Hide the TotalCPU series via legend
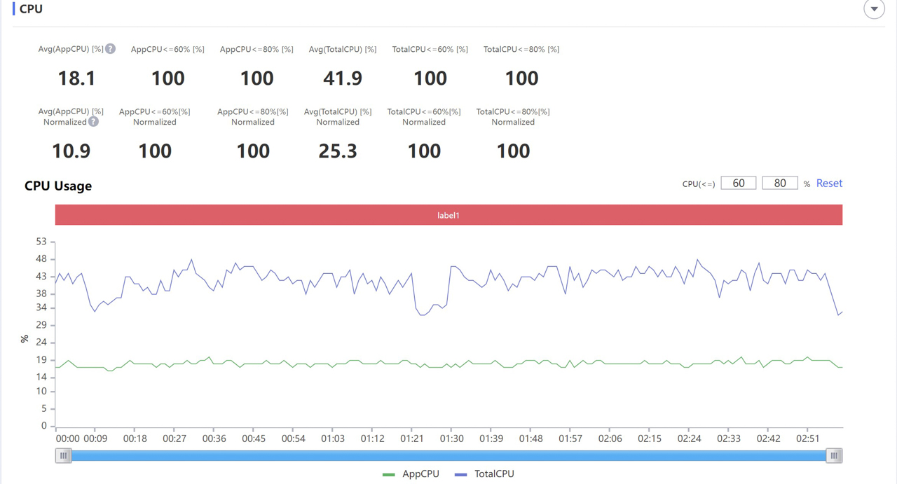 click(x=484, y=474)
